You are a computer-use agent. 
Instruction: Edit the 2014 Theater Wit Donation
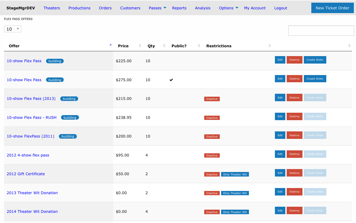point(280,210)
